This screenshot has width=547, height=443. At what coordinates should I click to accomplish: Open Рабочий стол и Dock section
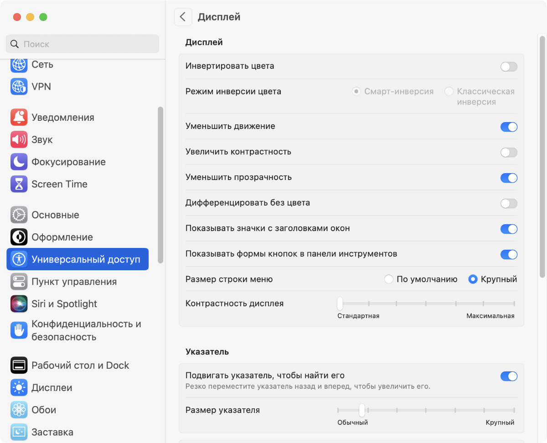click(80, 365)
